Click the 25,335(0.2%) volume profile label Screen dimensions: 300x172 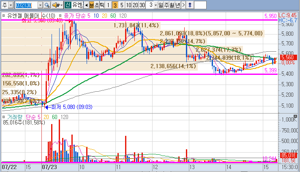pos(19,92)
